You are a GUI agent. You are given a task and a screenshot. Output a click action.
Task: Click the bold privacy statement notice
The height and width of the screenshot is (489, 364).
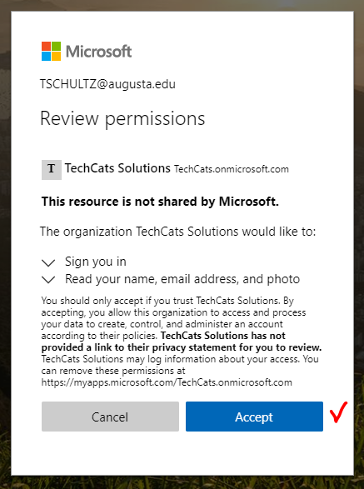tap(182, 342)
